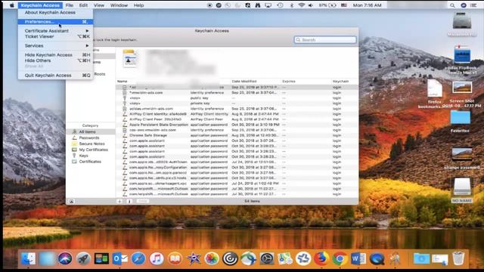
Task: Open Microsoft Outlook from the Dock
Action: (x=120, y=258)
